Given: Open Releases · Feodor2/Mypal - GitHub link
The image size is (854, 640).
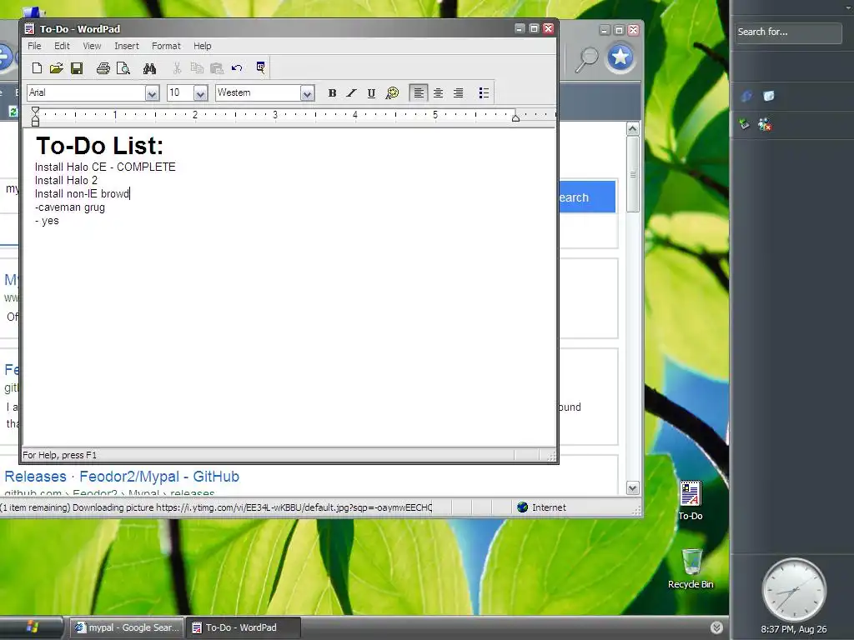Looking at the screenshot, I should (122, 476).
